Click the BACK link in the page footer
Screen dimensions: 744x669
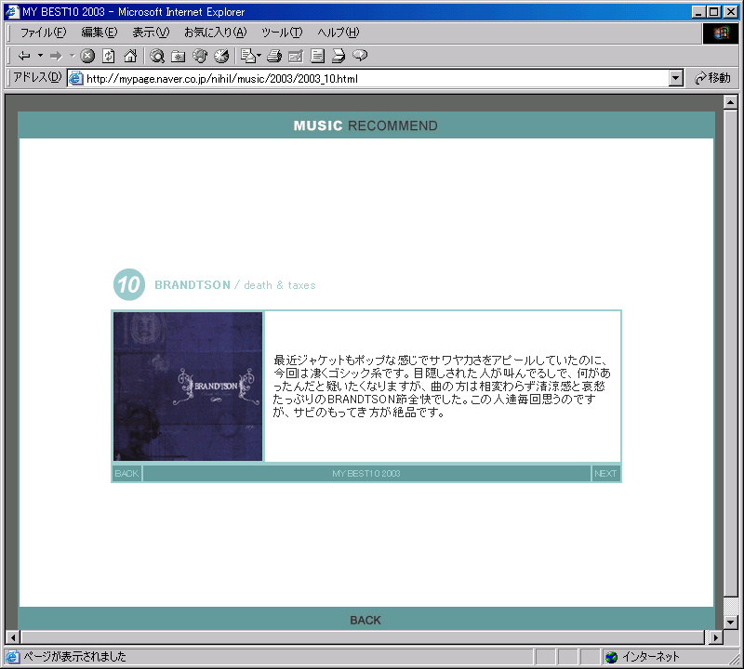pyautogui.click(x=365, y=620)
